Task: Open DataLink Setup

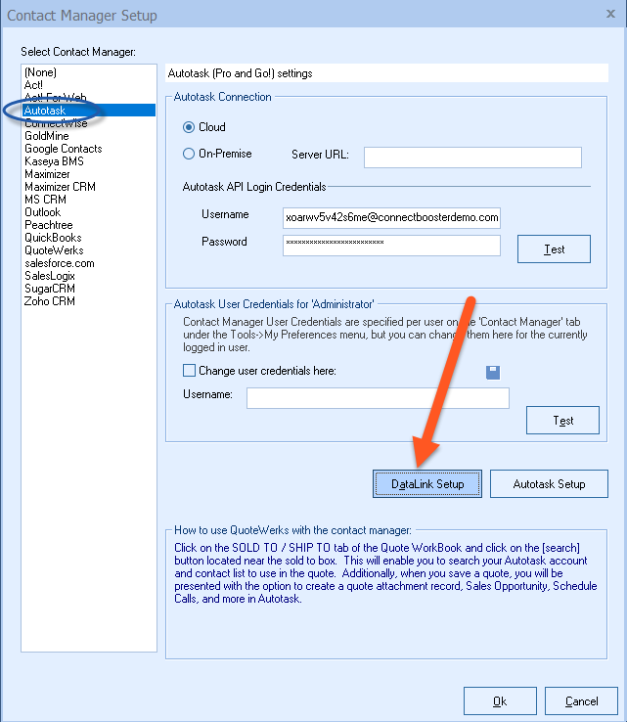Action: click(x=427, y=484)
